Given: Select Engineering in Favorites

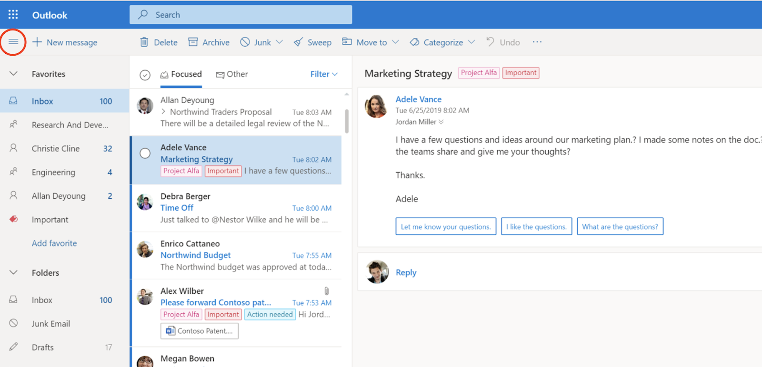Looking at the screenshot, I should 64,172.
